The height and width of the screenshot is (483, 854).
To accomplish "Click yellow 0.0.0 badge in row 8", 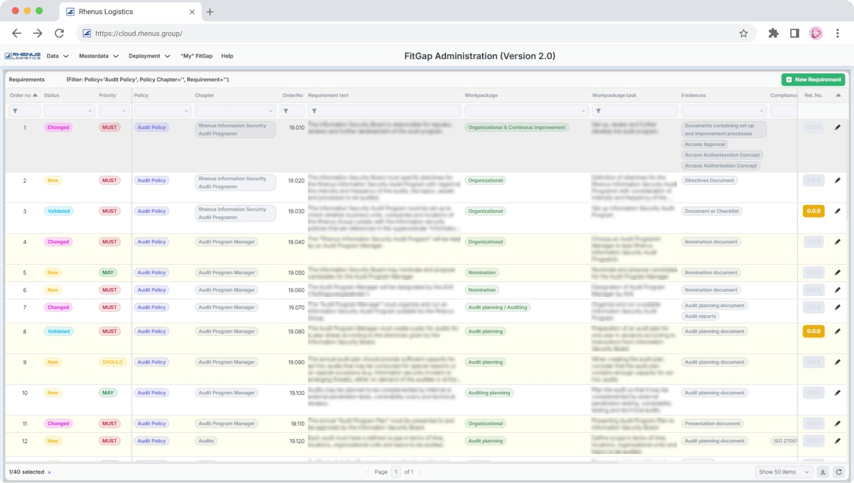I will click(814, 331).
